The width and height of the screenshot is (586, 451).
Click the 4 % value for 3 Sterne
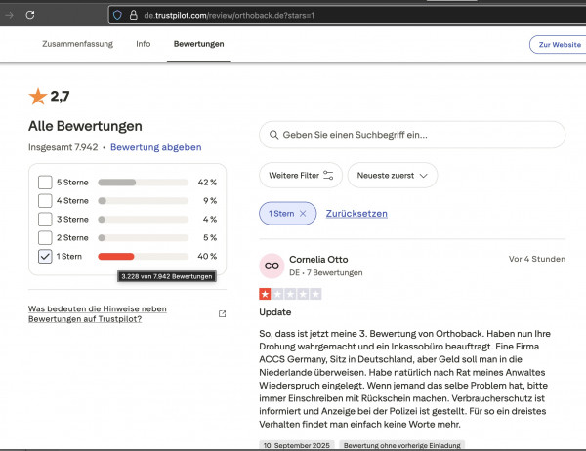[x=210, y=219]
